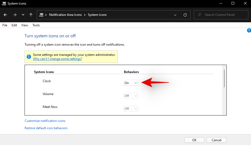Refresh the System Icons page
The width and height of the screenshot is (251, 145).
pyautogui.click(x=185, y=15)
